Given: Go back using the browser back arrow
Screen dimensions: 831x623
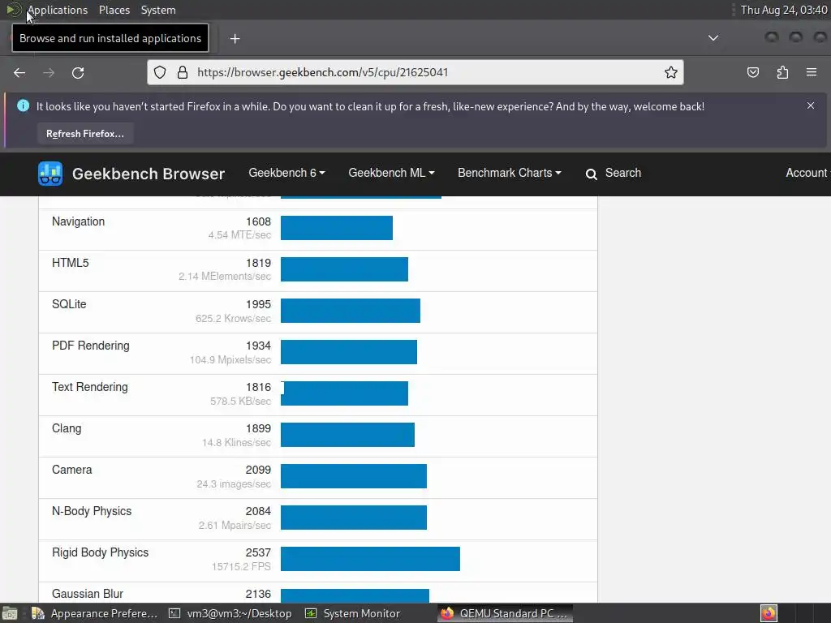Looking at the screenshot, I should tap(19, 72).
